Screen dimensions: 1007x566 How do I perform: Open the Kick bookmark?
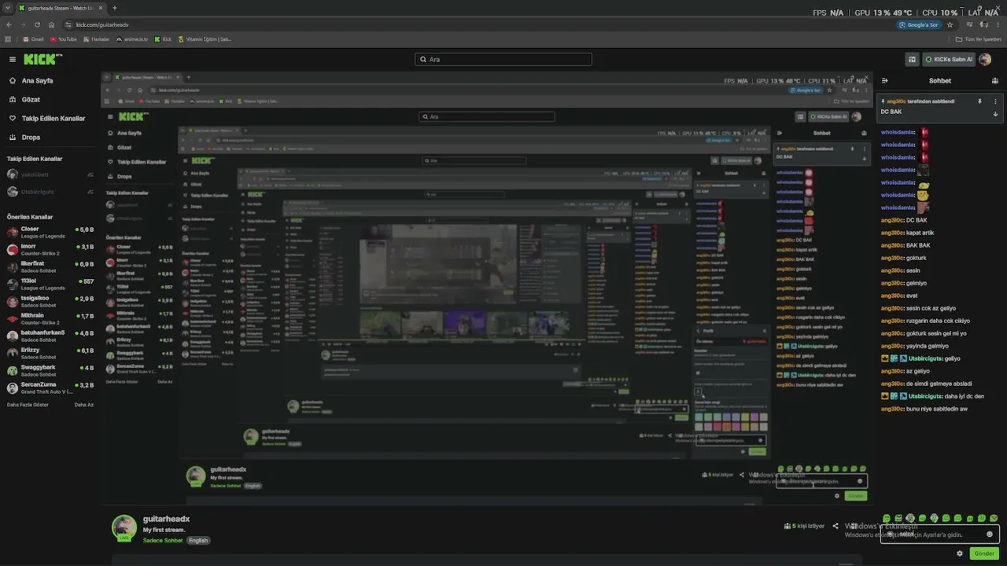(163, 39)
